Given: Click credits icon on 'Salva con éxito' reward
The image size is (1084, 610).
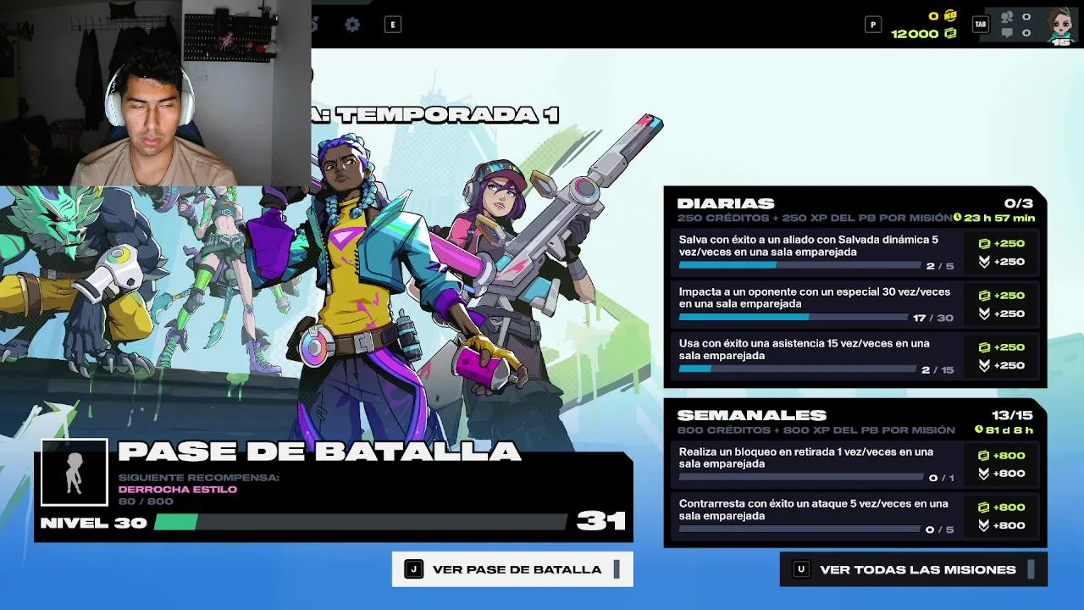Looking at the screenshot, I should click(x=984, y=243).
